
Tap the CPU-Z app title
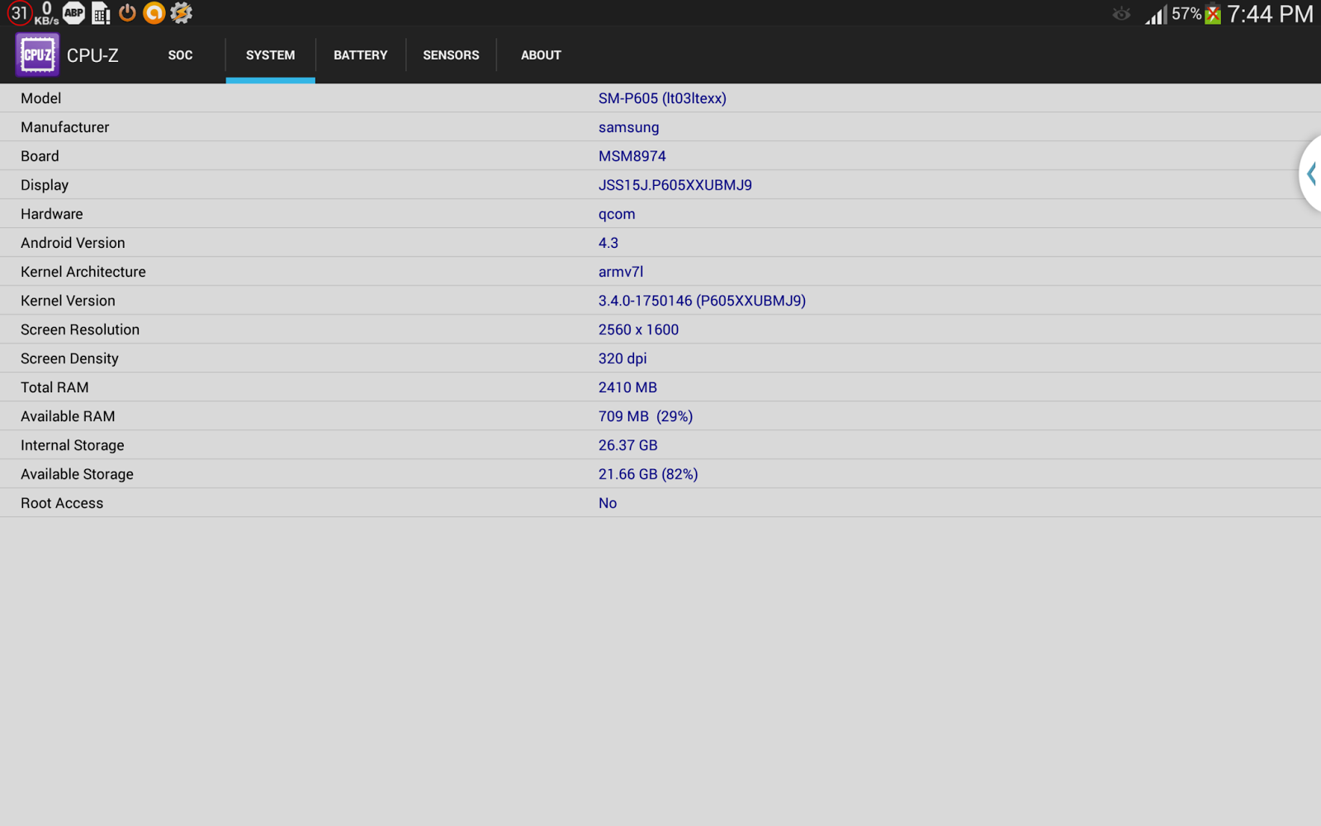tap(92, 55)
